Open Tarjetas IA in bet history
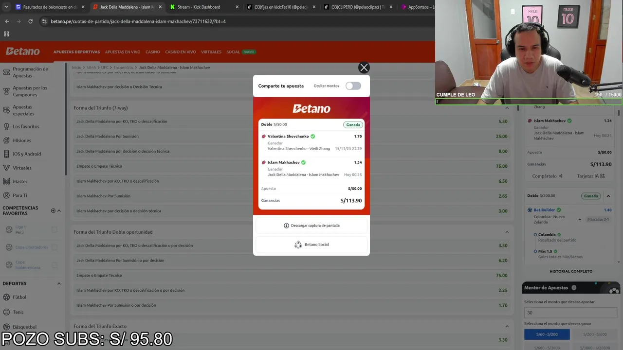The width and height of the screenshot is (623, 350). click(590, 176)
